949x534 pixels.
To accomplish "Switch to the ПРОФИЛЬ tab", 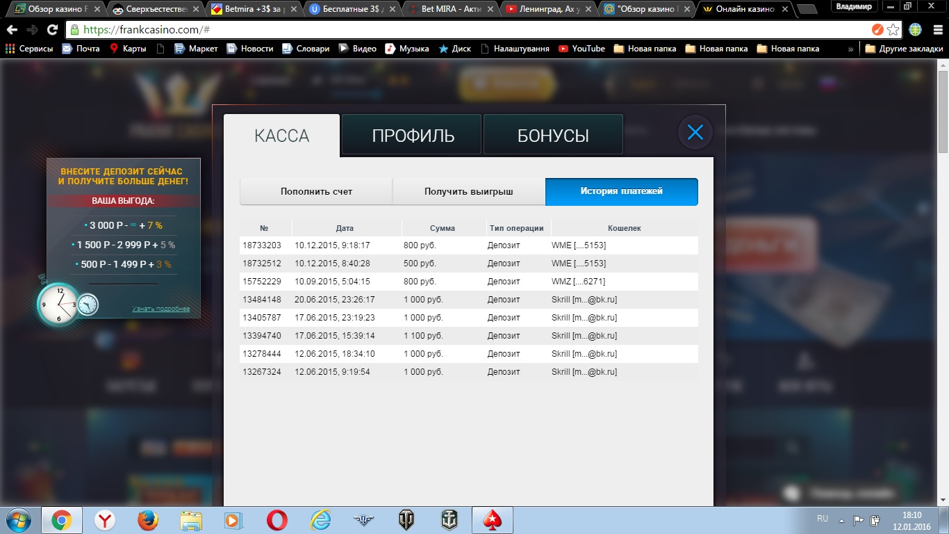I will tap(413, 136).
